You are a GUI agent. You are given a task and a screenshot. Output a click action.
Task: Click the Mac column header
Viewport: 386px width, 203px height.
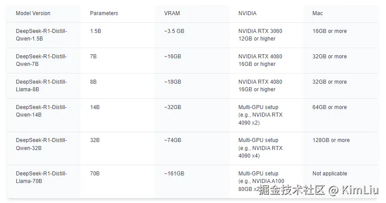pyautogui.click(x=317, y=13)
